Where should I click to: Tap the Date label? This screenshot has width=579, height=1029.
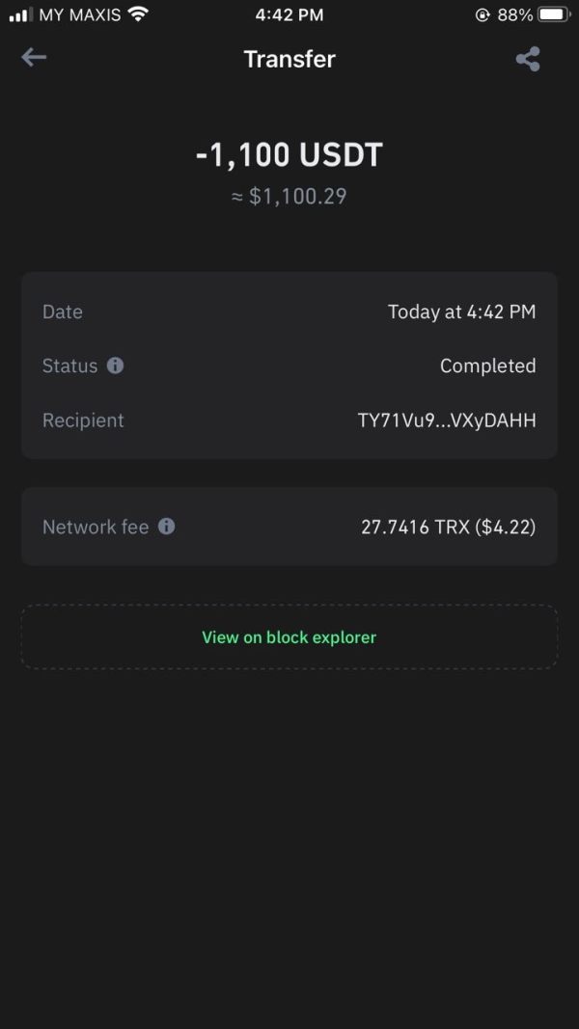[x=63, y=311]
